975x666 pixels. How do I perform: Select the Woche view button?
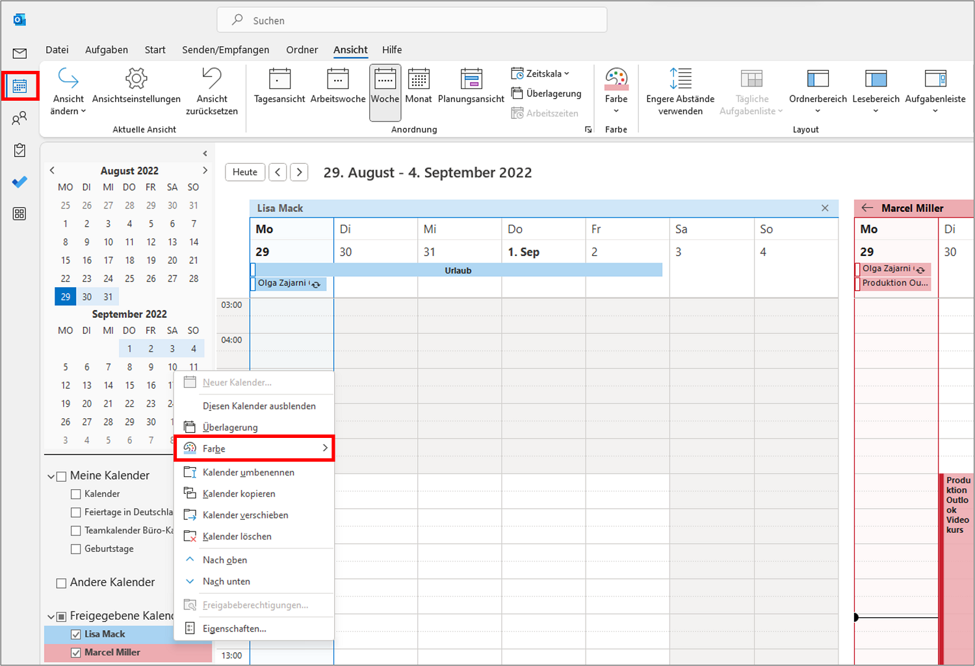[385, 92]
